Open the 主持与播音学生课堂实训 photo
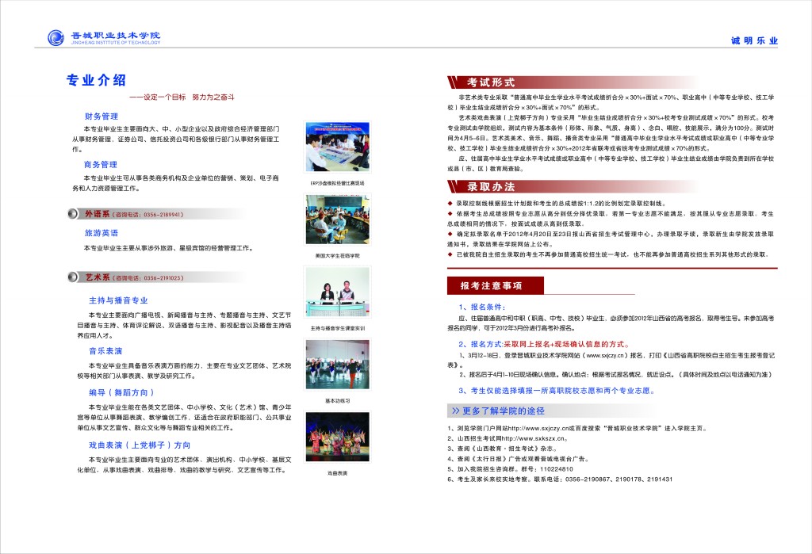Screen dimensions: 812x554 337,292
